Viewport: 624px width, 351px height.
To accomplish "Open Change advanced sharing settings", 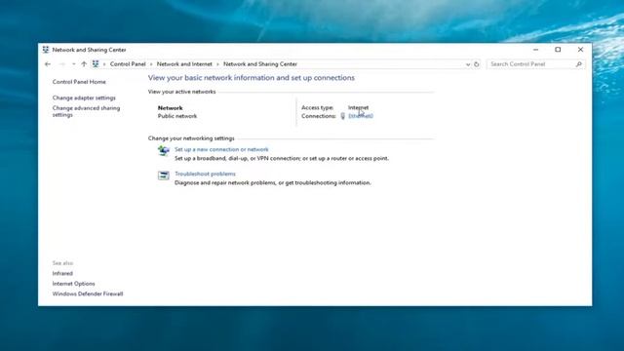I will (x=86, y=111).
